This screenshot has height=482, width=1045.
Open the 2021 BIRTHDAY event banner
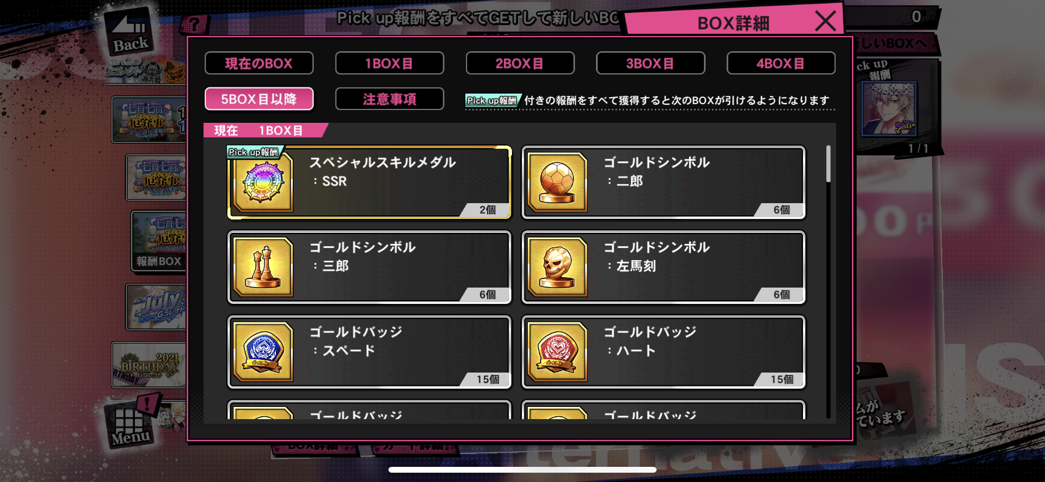click(149, 366)
